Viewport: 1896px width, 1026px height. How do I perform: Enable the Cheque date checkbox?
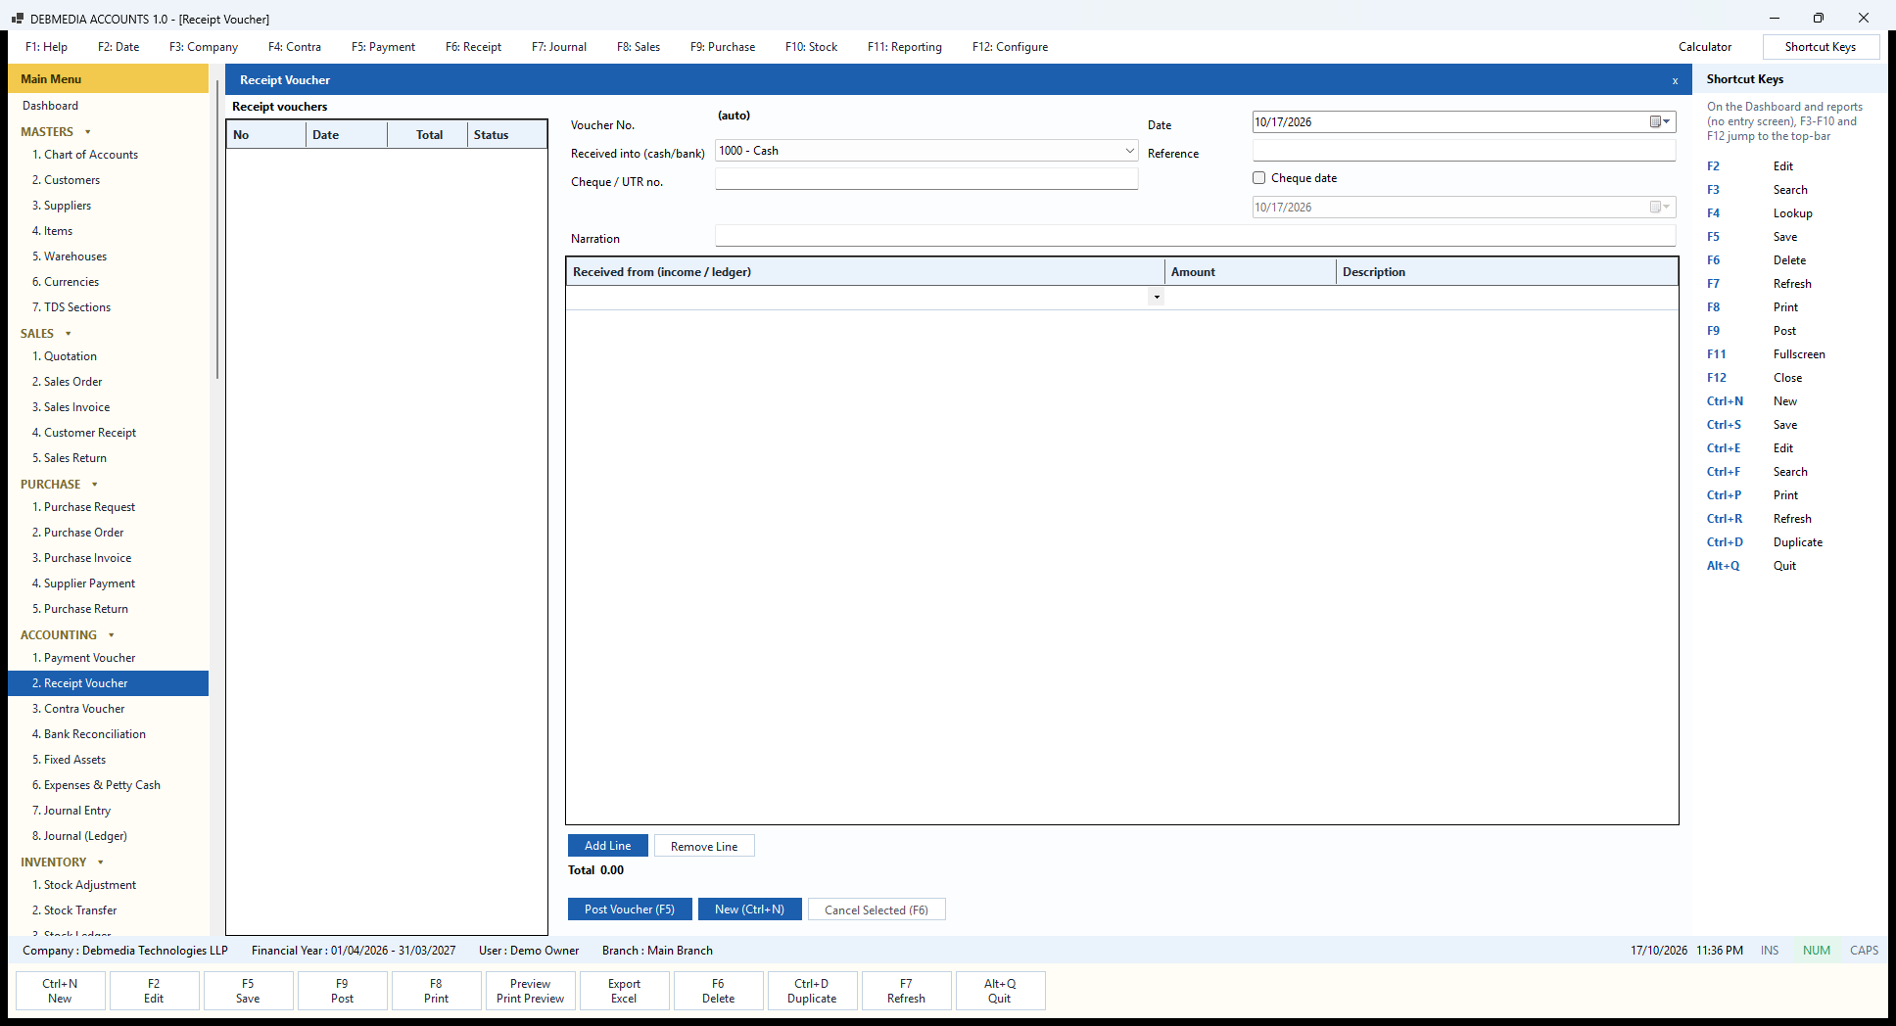[1258, 178]
